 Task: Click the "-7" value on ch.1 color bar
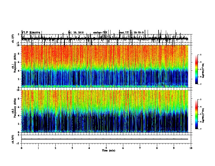pyautogui.click(x=200, y=84)
